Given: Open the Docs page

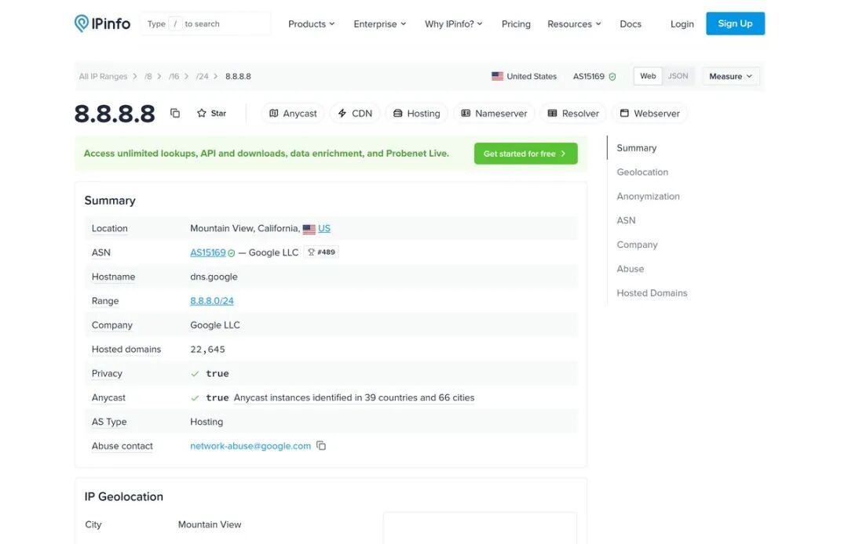Looking at the screenshot, I should coord(631,24).
